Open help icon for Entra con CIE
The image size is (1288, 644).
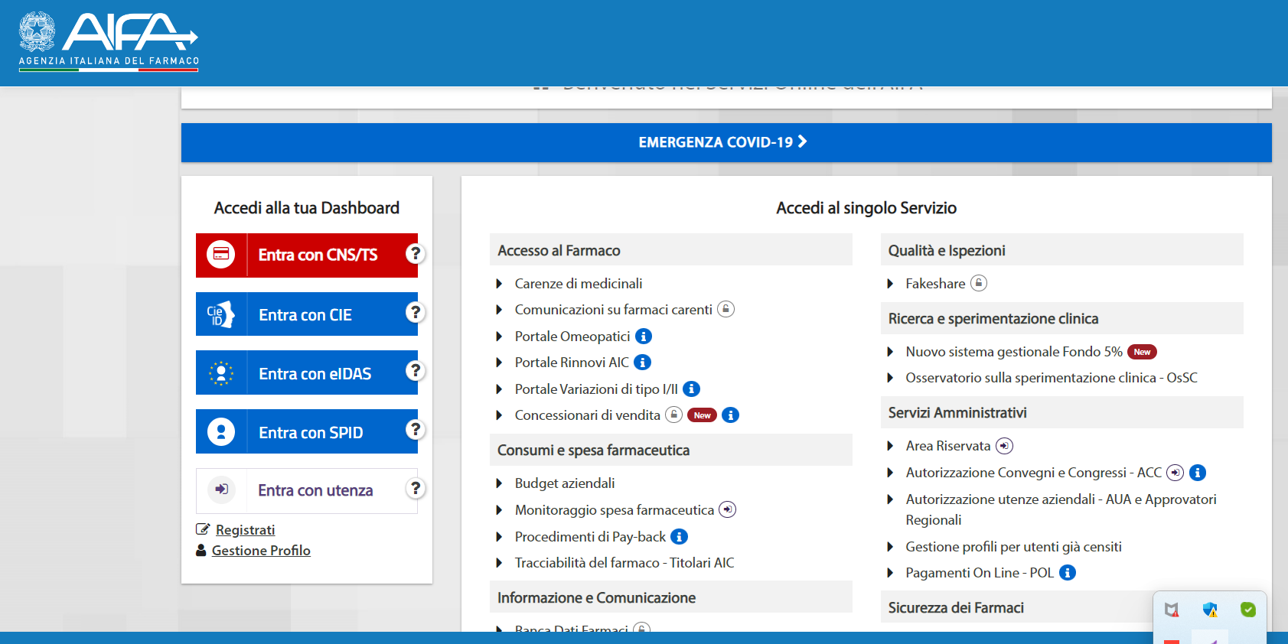416,312
